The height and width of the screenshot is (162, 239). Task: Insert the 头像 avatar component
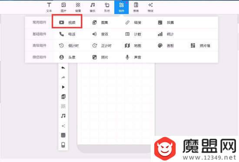[67, 57]
